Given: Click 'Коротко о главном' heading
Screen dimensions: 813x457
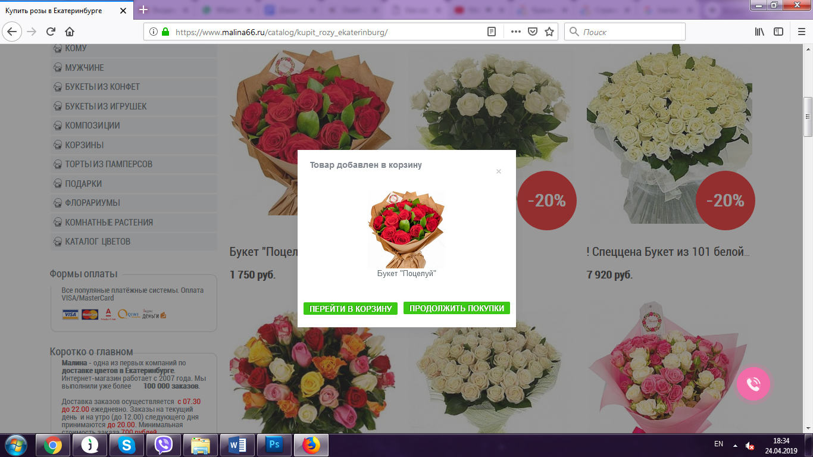Looking at the screenshot, I should pos(92,352).
